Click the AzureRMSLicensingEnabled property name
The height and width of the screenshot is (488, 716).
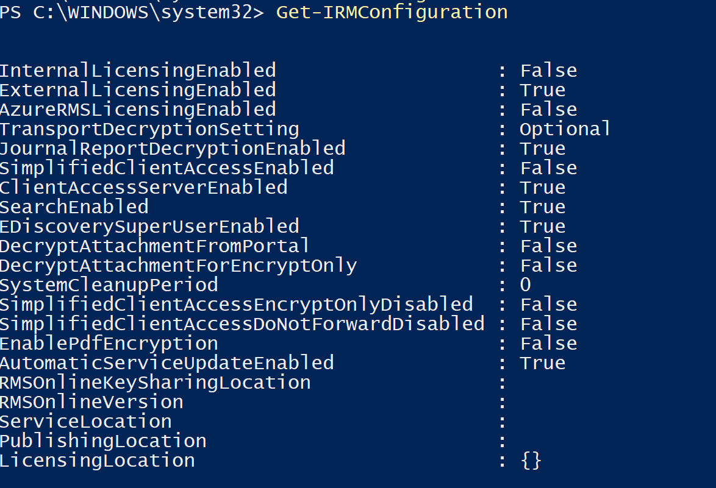138,110
